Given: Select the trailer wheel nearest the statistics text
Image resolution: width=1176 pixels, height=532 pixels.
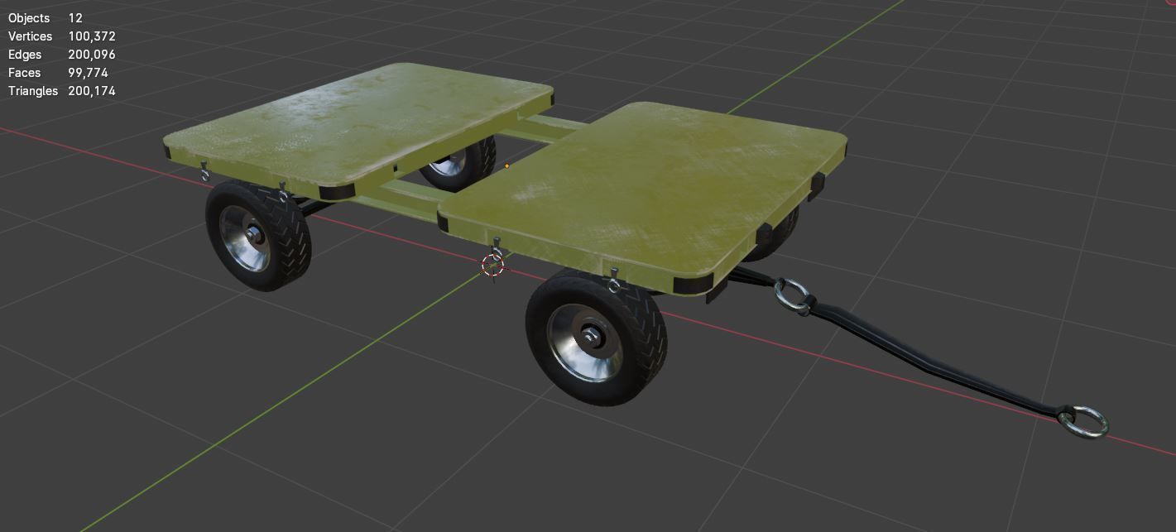Looking at the screenshot, I should point(259,236).
